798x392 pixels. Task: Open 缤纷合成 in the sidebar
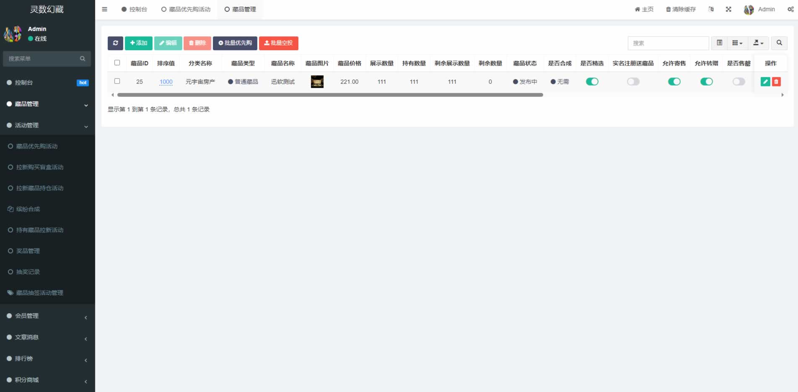click(x=28, y=209)
